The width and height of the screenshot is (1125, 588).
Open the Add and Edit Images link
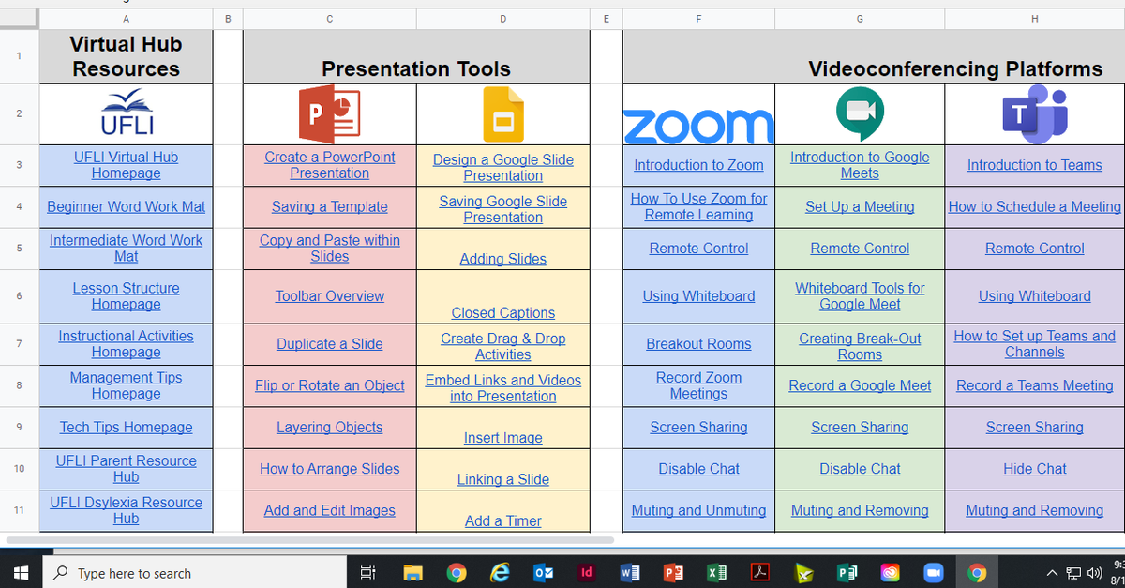point(329,510)
